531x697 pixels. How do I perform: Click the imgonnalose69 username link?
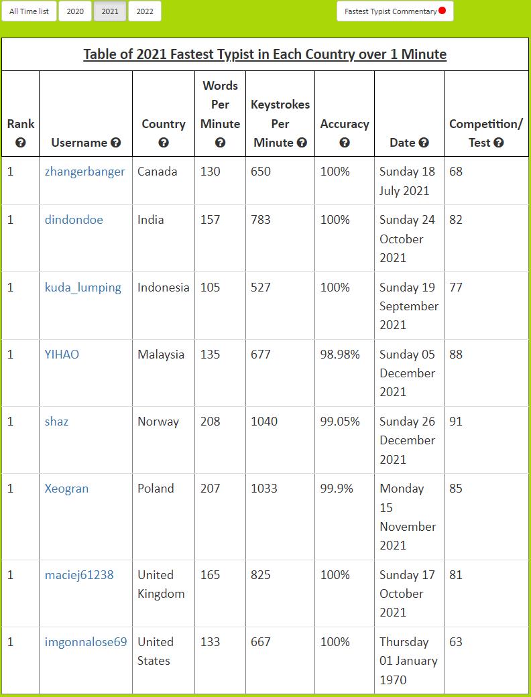(86, 642)
